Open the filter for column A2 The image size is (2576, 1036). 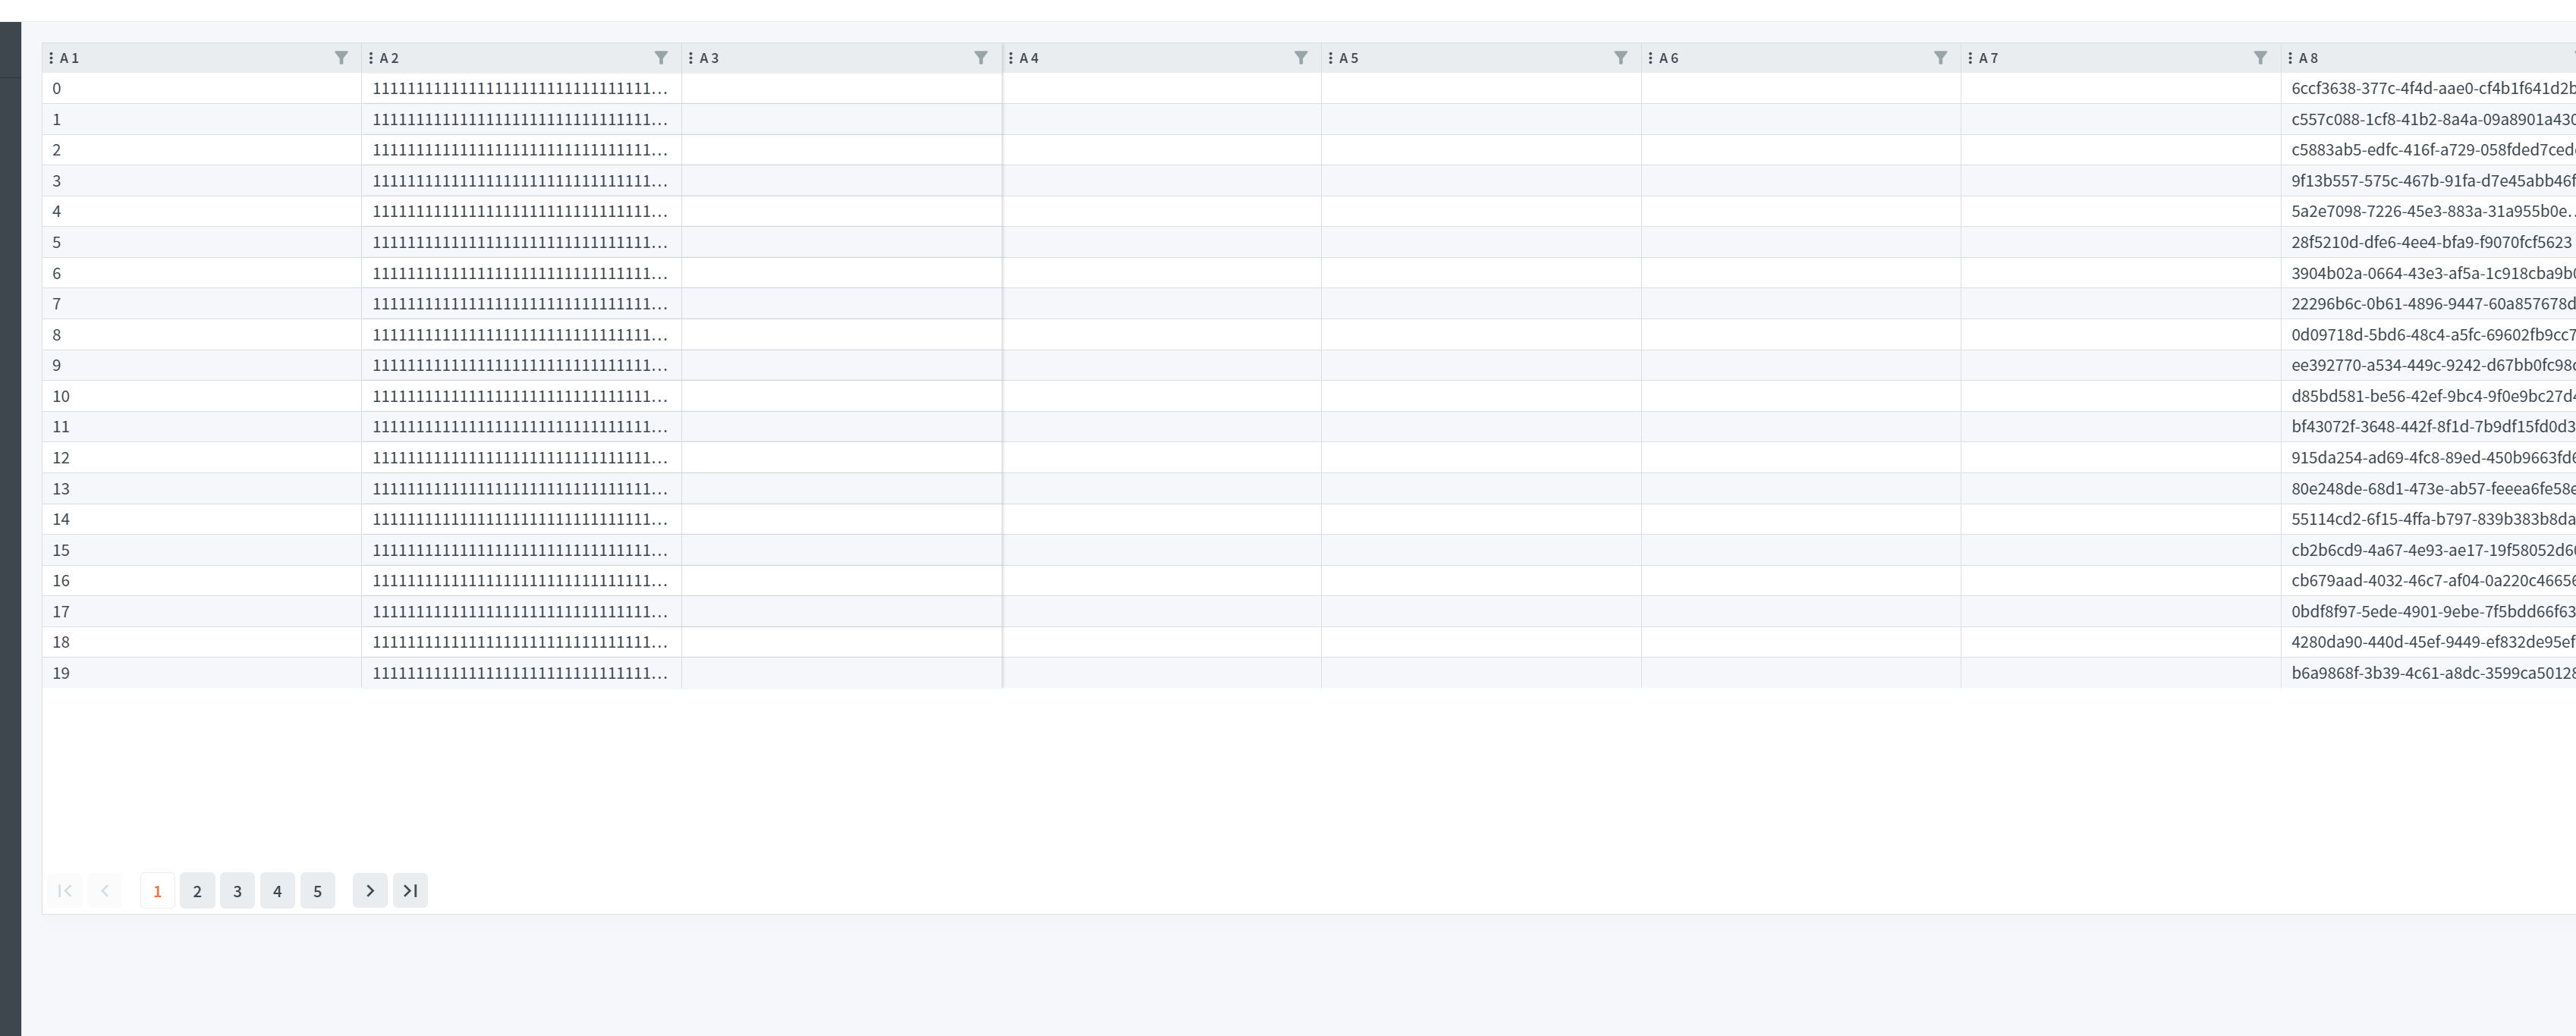pos(661,58)
